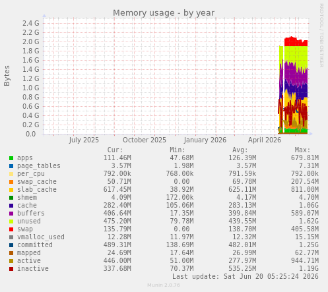Click the lime unused area in graph
This screenshot has width=328, height=292.
click(x=295, y=55)
